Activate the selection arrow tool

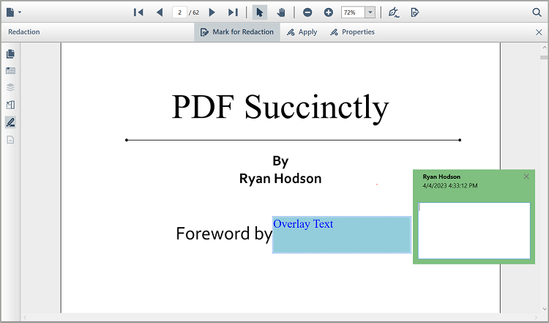pyautogui.click(x=260, y=12)
